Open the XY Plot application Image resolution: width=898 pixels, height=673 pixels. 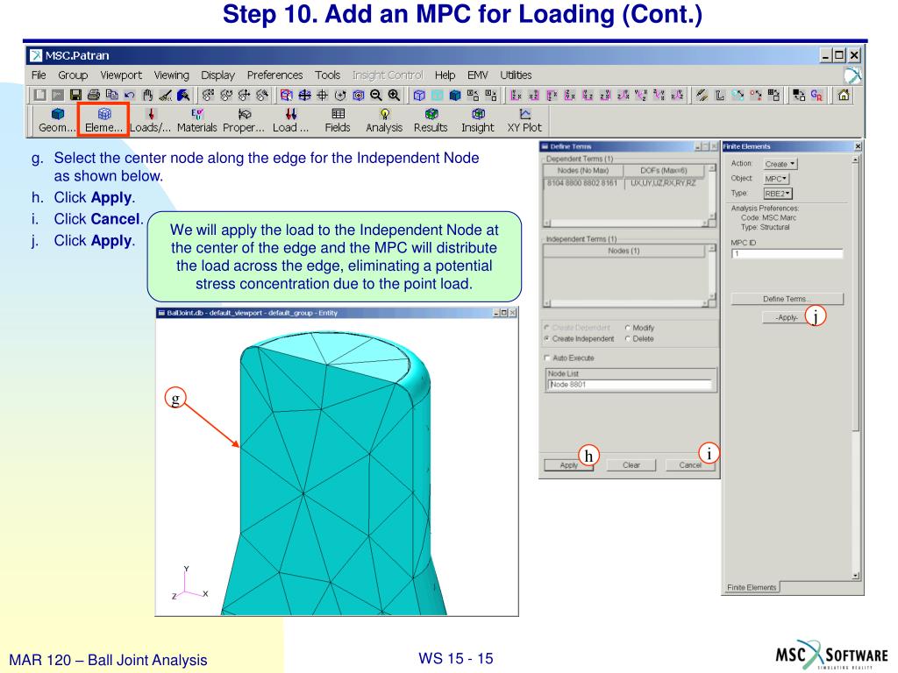pyautogui.click(x=524, y=120)
